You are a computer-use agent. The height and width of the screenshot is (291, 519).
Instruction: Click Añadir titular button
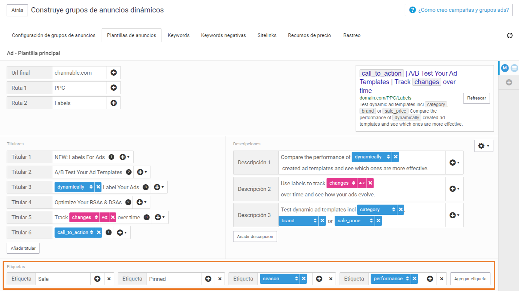(x=23, y=248)
